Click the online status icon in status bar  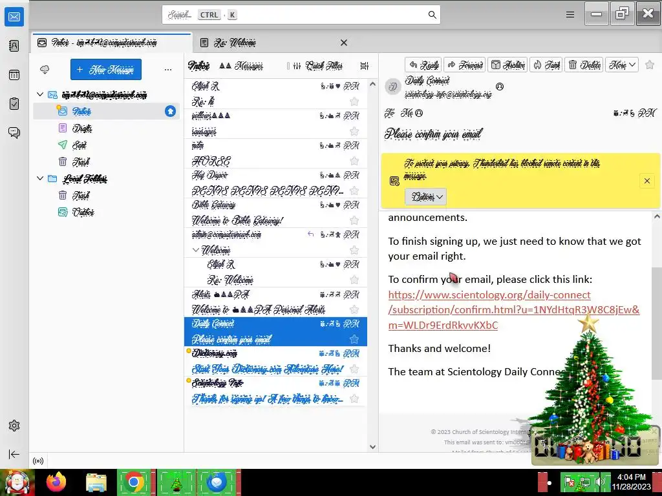pyautogui.click(x=38, y=461)
